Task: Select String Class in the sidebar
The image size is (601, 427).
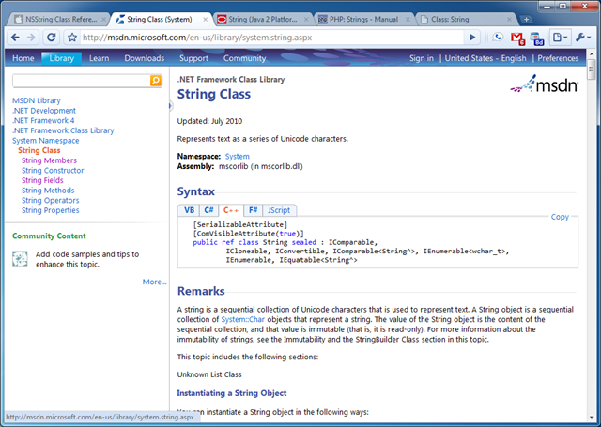Action: click(x=39, y=150)
